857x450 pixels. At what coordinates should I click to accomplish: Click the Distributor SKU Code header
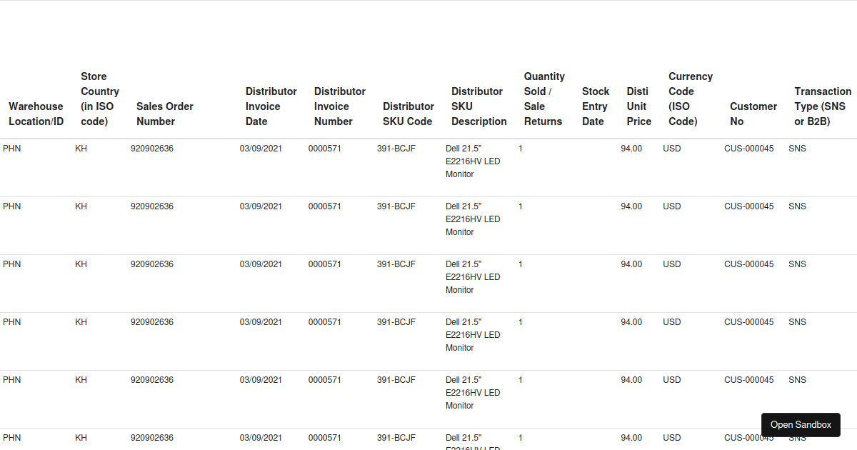[x=409, y=114]
